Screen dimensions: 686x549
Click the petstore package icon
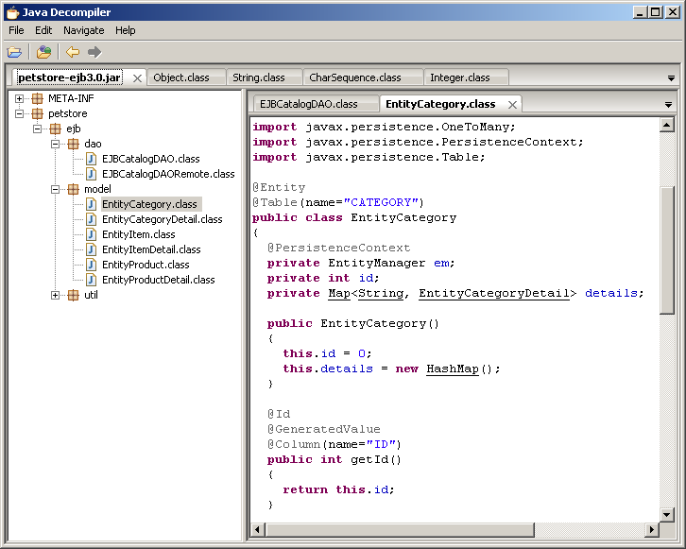point(37,113)
